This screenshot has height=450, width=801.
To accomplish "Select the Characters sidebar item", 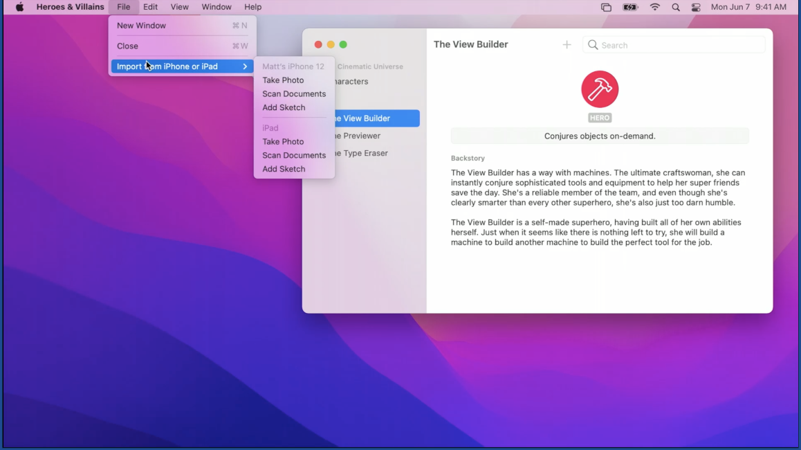I will 351,81.
